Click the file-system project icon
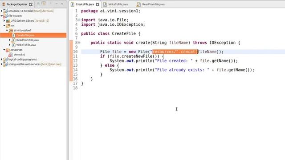The image size is (285, 160). tap(5, 16)
